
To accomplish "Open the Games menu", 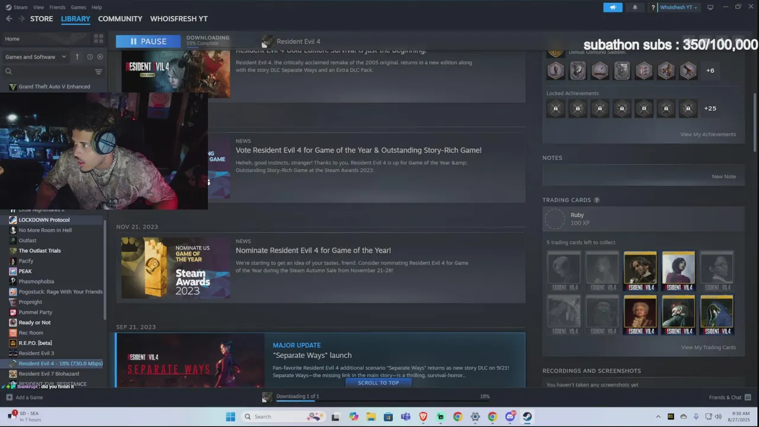I will (78, 7).
